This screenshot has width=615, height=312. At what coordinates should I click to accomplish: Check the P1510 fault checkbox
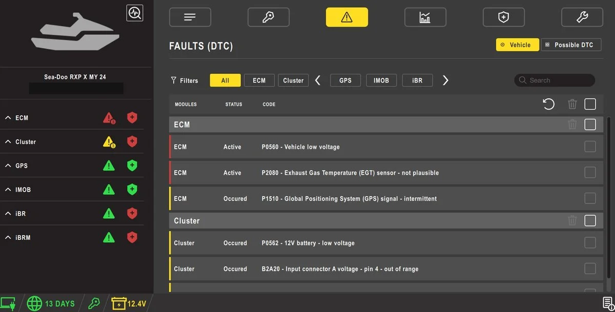(590, 198)
